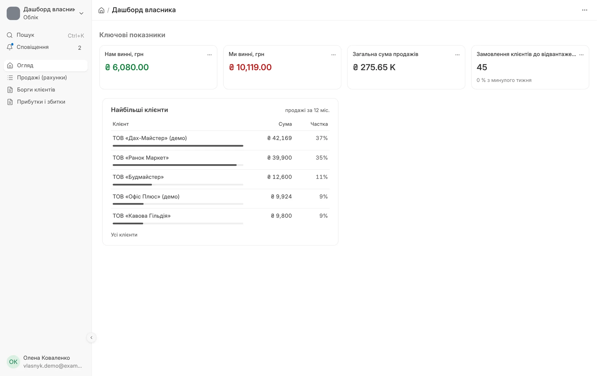The image size is (601, 376).
Task: Open options on «Замовлення клієнтів» card
Action: pyautogui.click(x=581, y=55)
